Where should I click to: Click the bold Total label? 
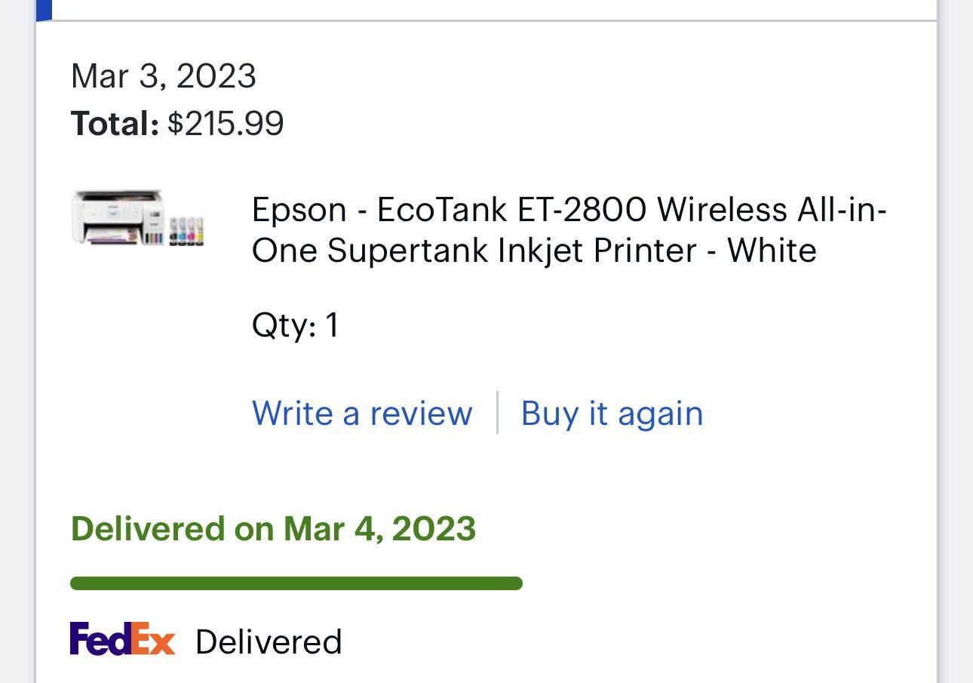pyautogui.click(x=115, y=124)
